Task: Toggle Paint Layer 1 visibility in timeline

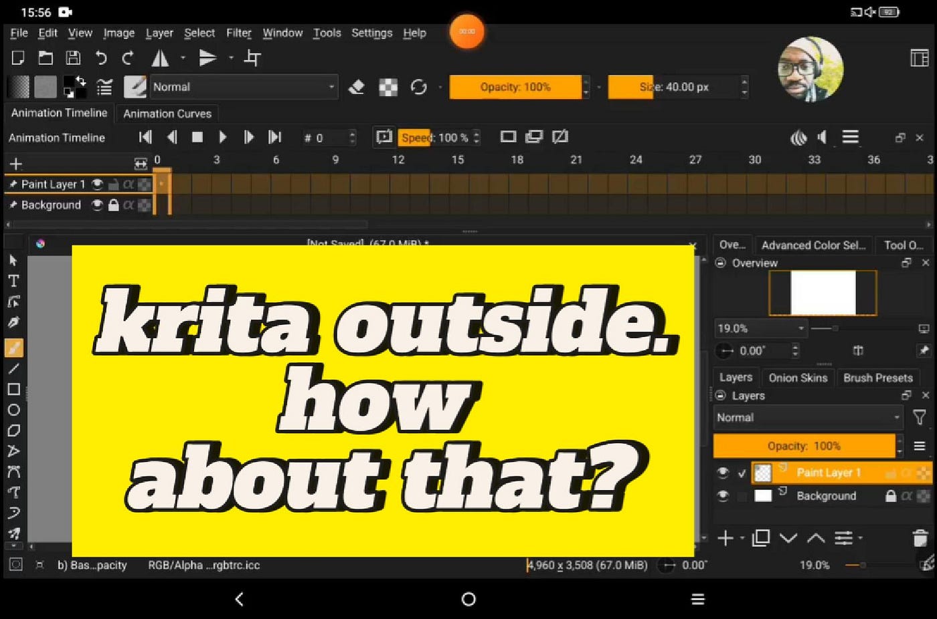Action: (98, 184)
